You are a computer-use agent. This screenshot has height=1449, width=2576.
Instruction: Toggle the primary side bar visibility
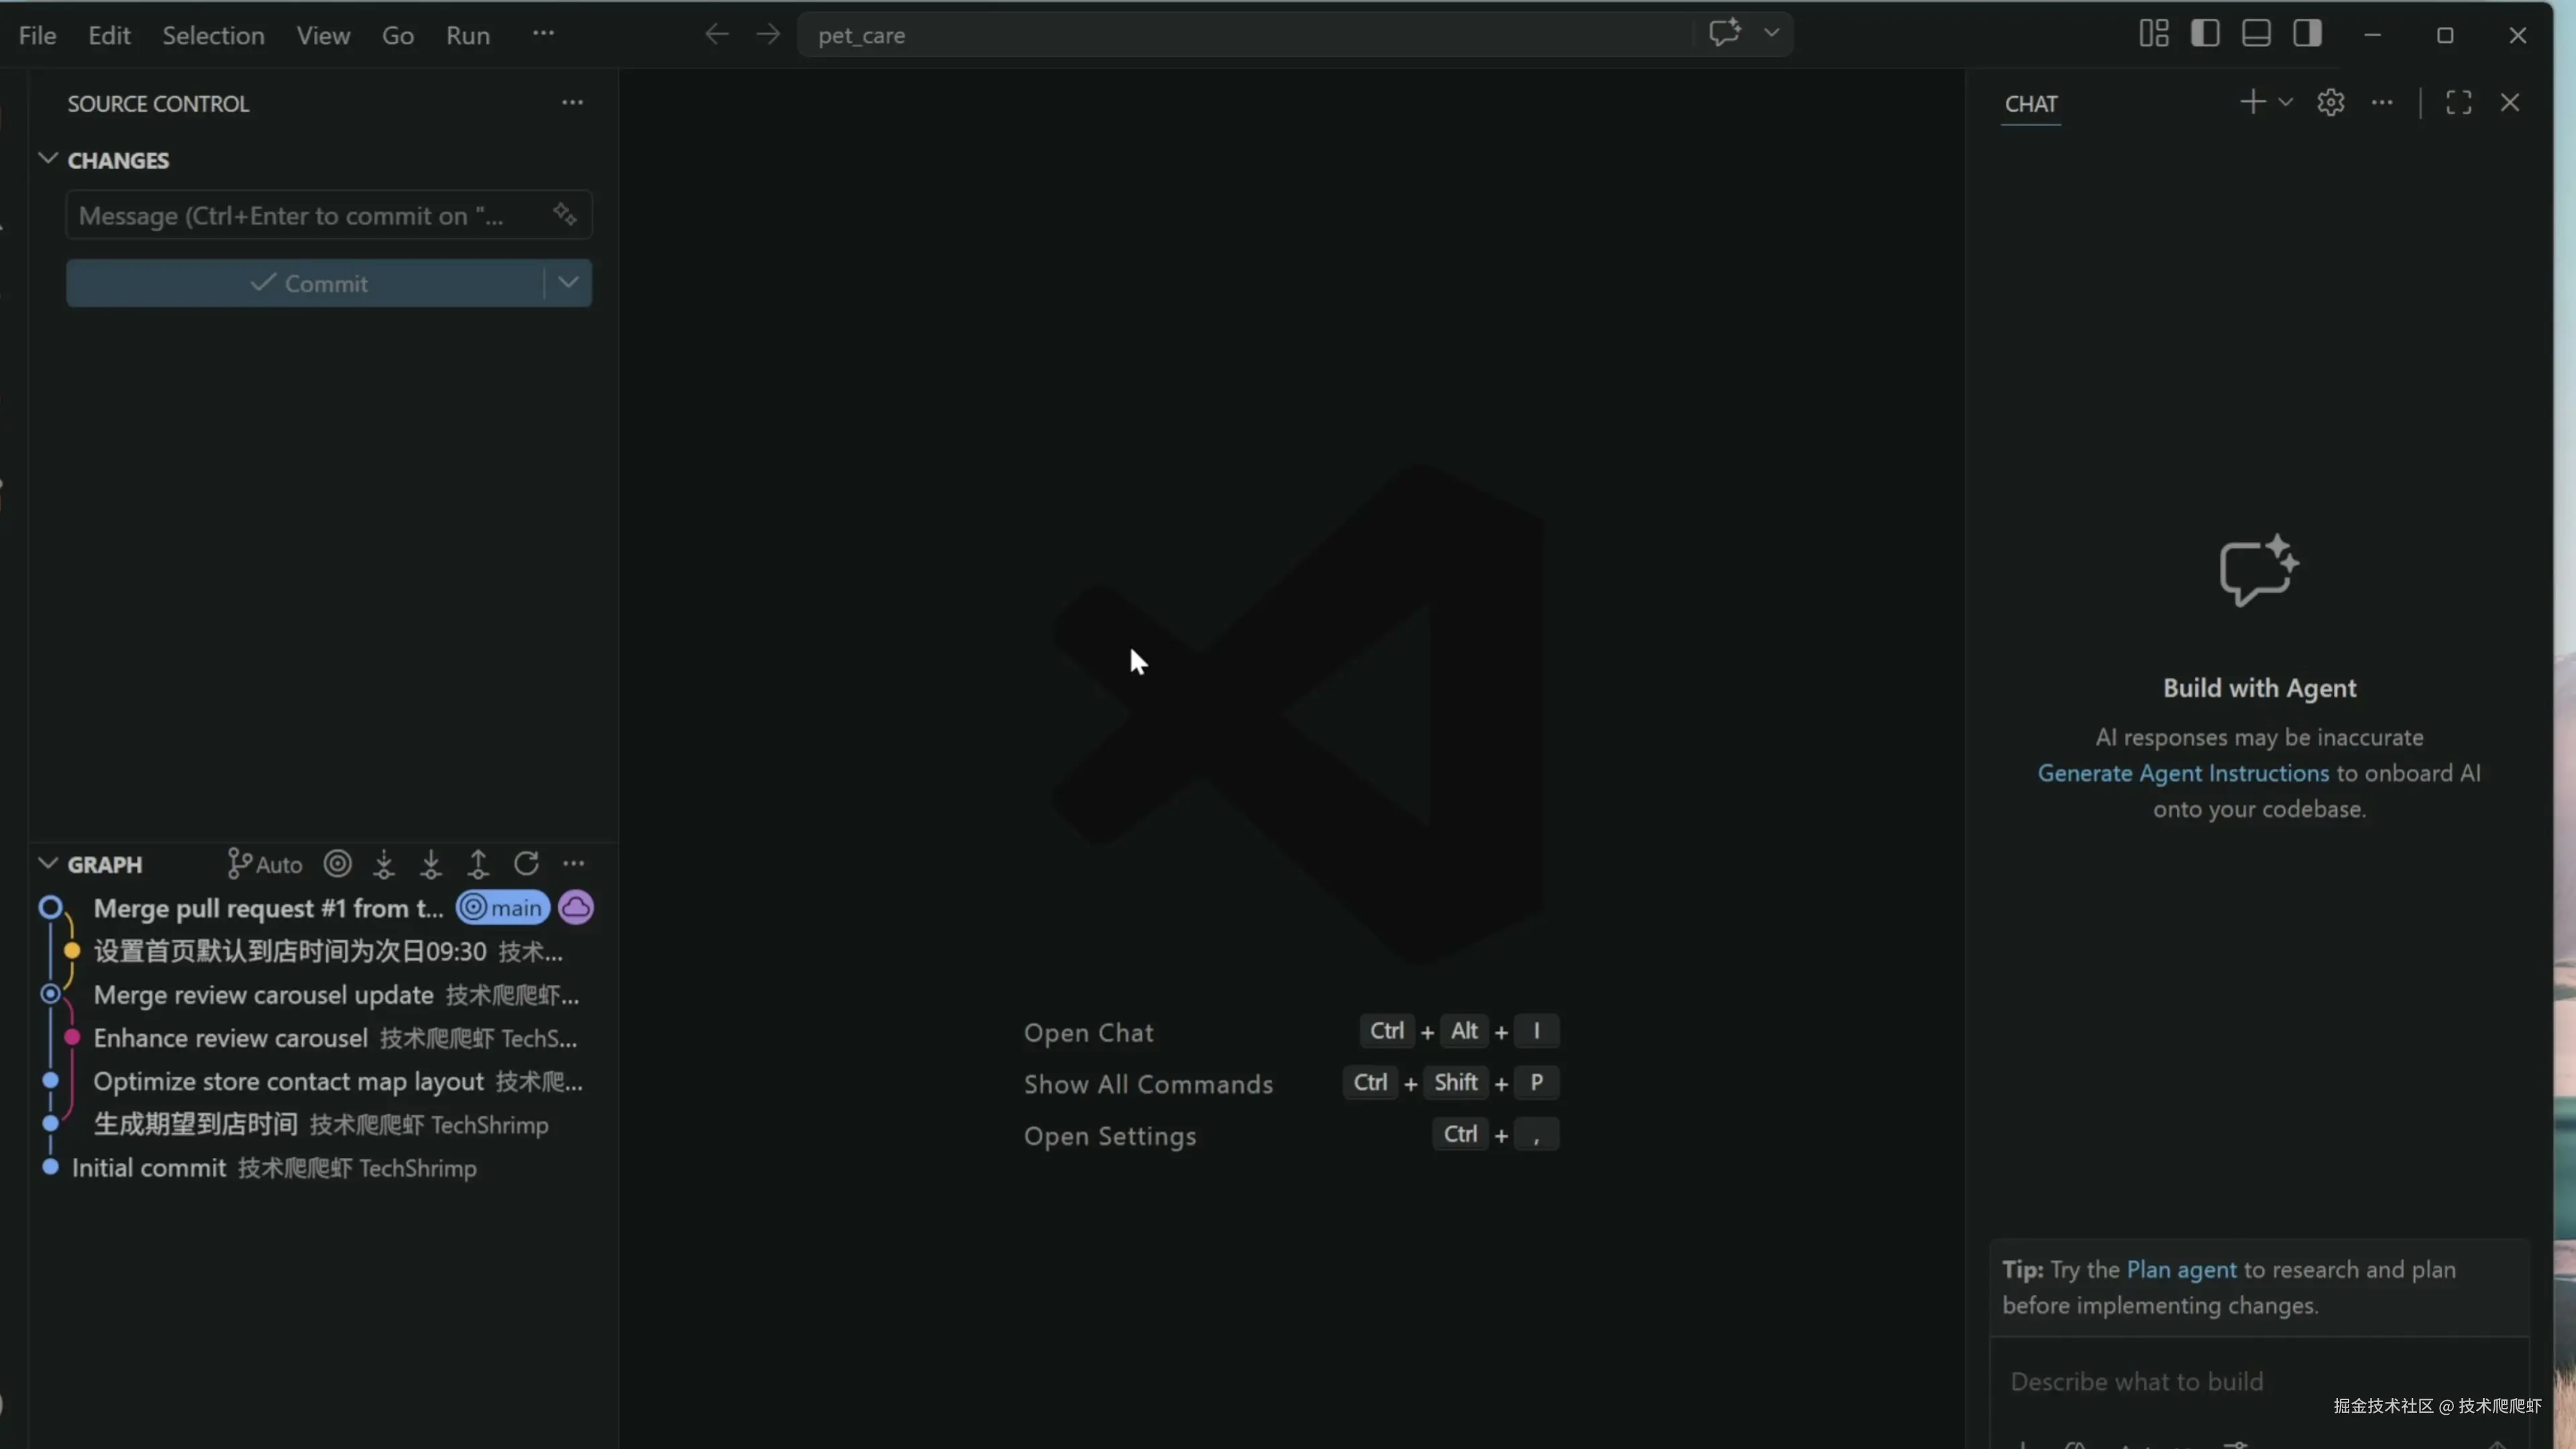[x=2205, y=34]
